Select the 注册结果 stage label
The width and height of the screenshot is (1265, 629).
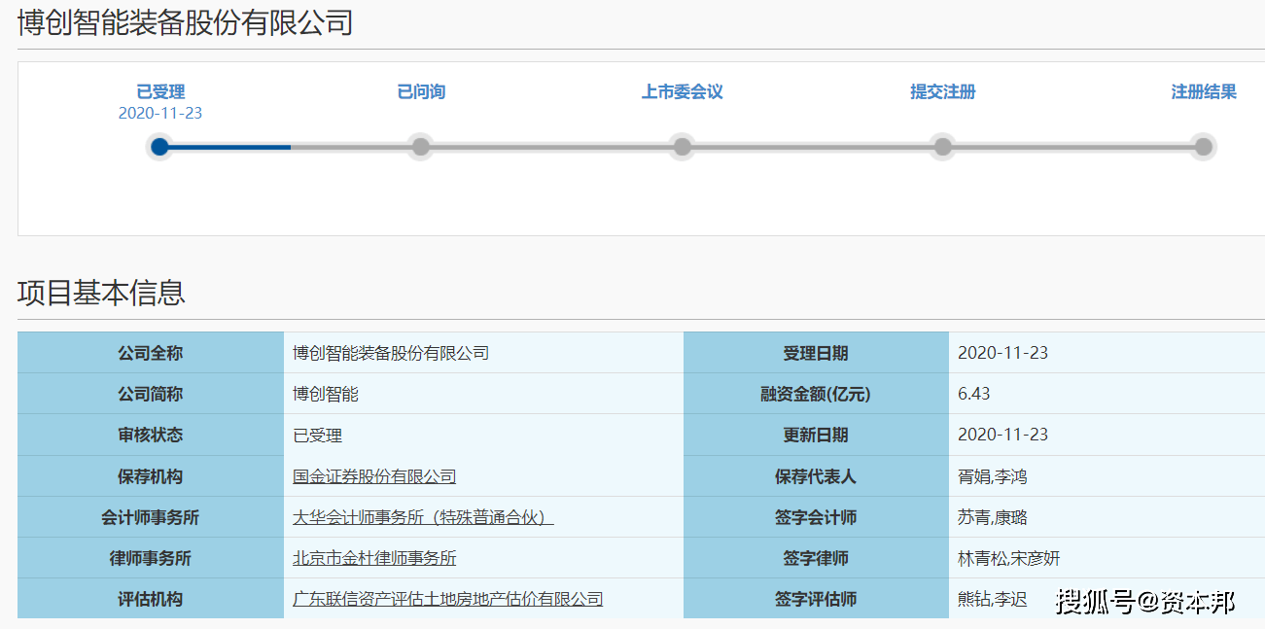coord(1204,92)
